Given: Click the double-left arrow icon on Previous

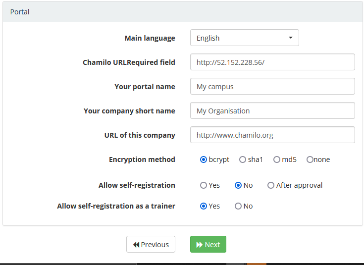Looking at the screenshot, I should tap(136, 245).
